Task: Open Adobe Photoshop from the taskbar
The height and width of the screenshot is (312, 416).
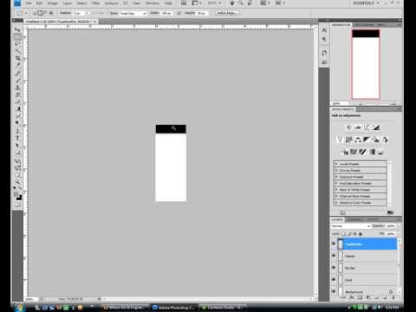Action: coord(174,308)
